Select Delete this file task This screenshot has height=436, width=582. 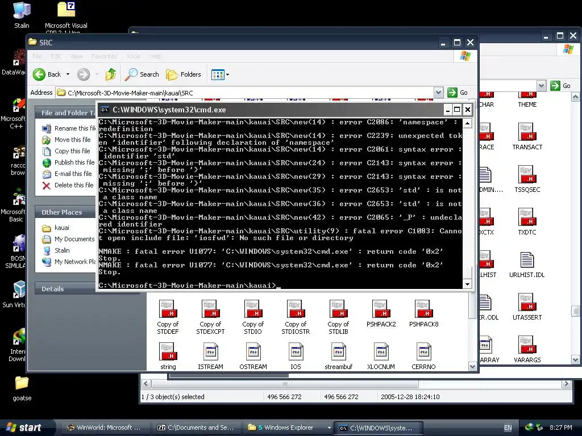click(68, 185)
